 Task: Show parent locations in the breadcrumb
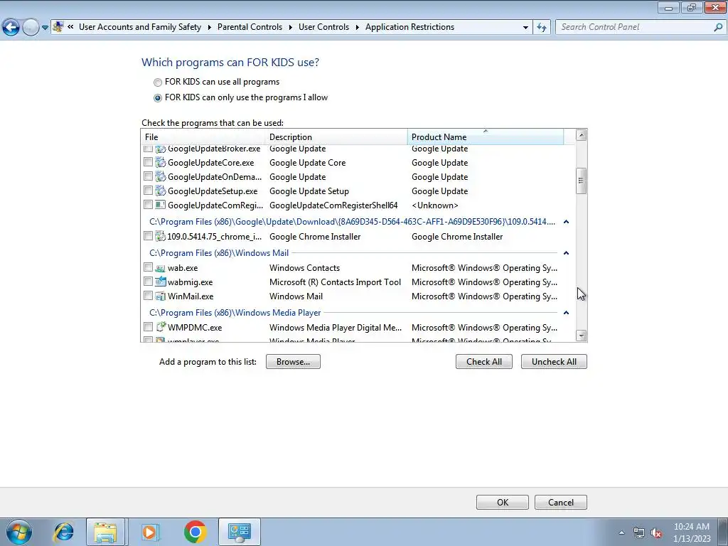70,27
